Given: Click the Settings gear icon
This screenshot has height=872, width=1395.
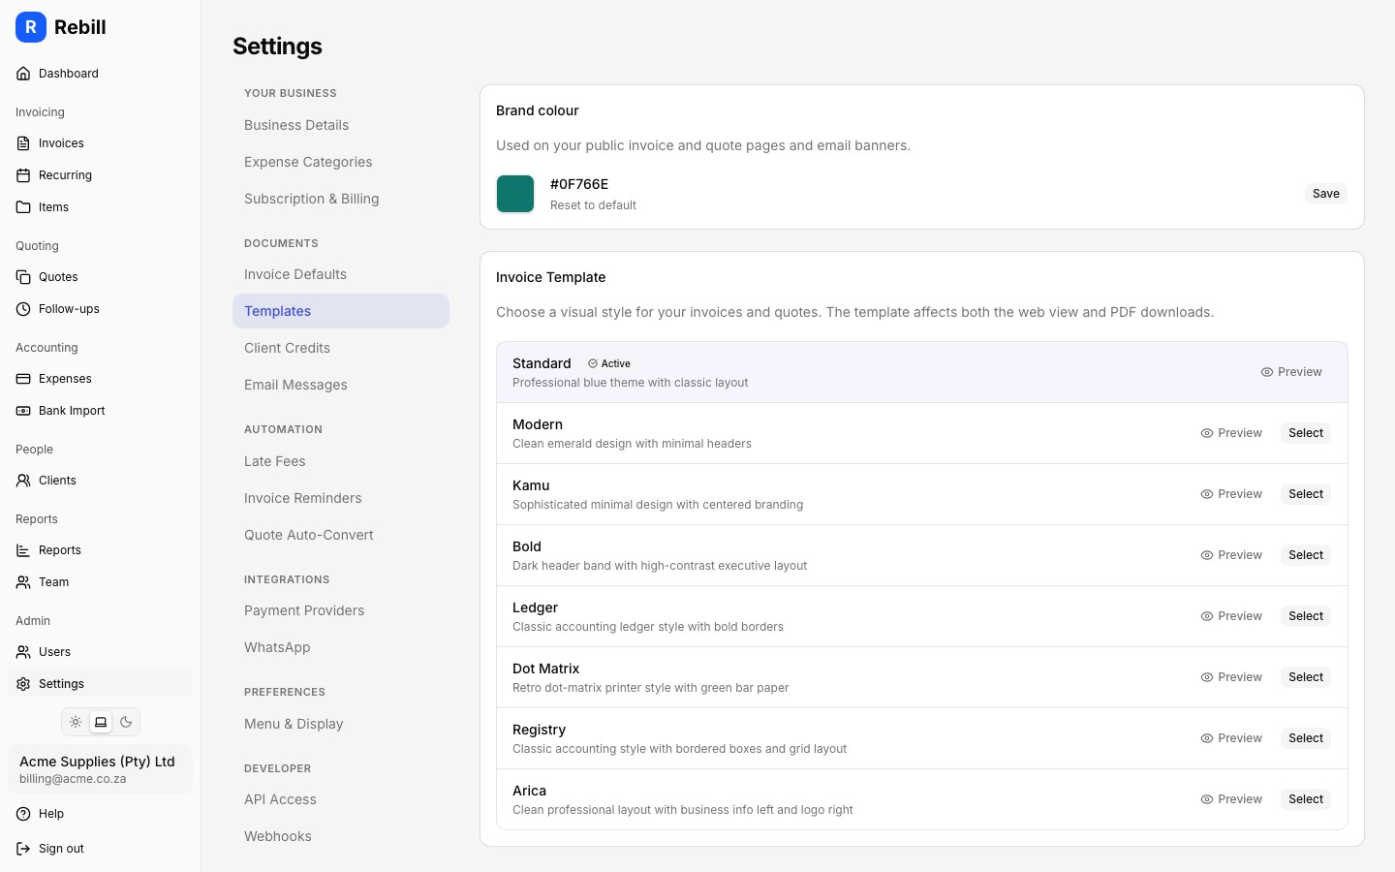Looking at the screenshot, I should coord(23,684).
